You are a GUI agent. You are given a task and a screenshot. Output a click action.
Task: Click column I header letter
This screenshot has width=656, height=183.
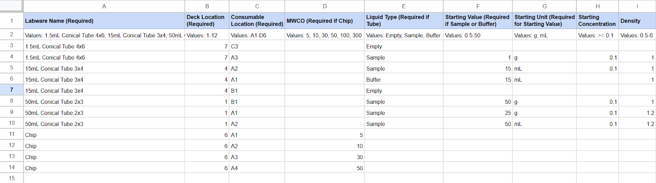[637, 6]
